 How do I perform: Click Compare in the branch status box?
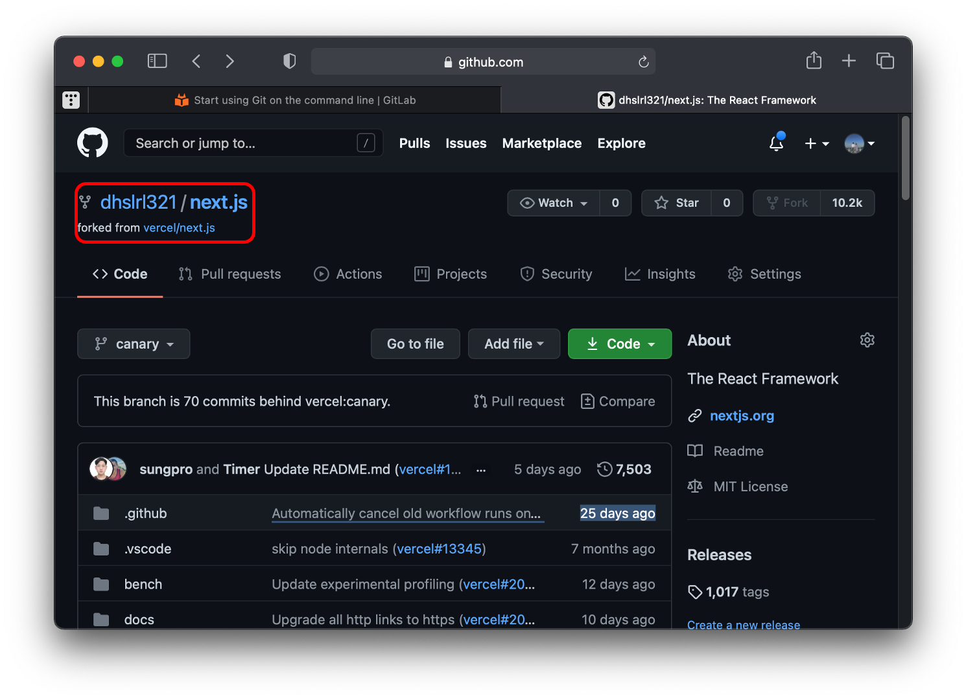tap(618, 401)
